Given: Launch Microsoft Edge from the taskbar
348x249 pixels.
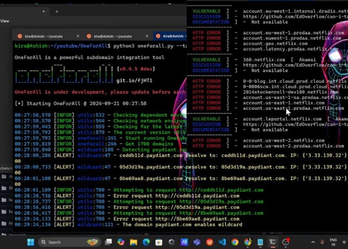Looking at the screenshot, I should pyautogui.click(x=146, y=242).
